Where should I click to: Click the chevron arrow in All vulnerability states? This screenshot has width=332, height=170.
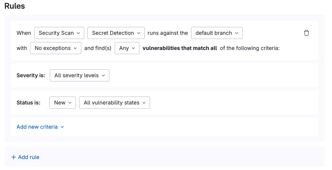pos(144,103)
